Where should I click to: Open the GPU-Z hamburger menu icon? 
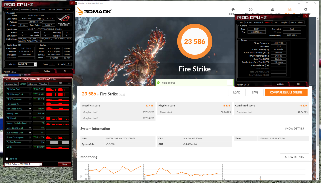pos(69,83)
